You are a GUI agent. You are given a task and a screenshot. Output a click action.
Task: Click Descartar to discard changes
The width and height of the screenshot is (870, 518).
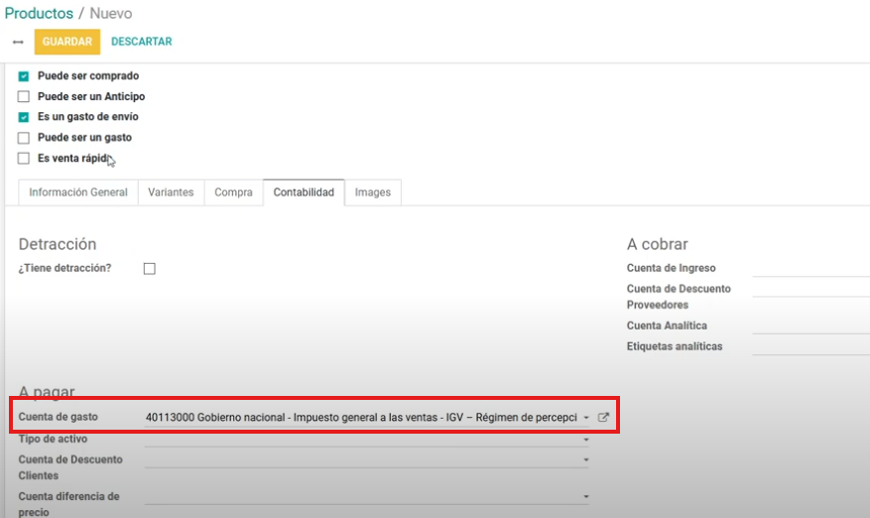click(141, 42)
